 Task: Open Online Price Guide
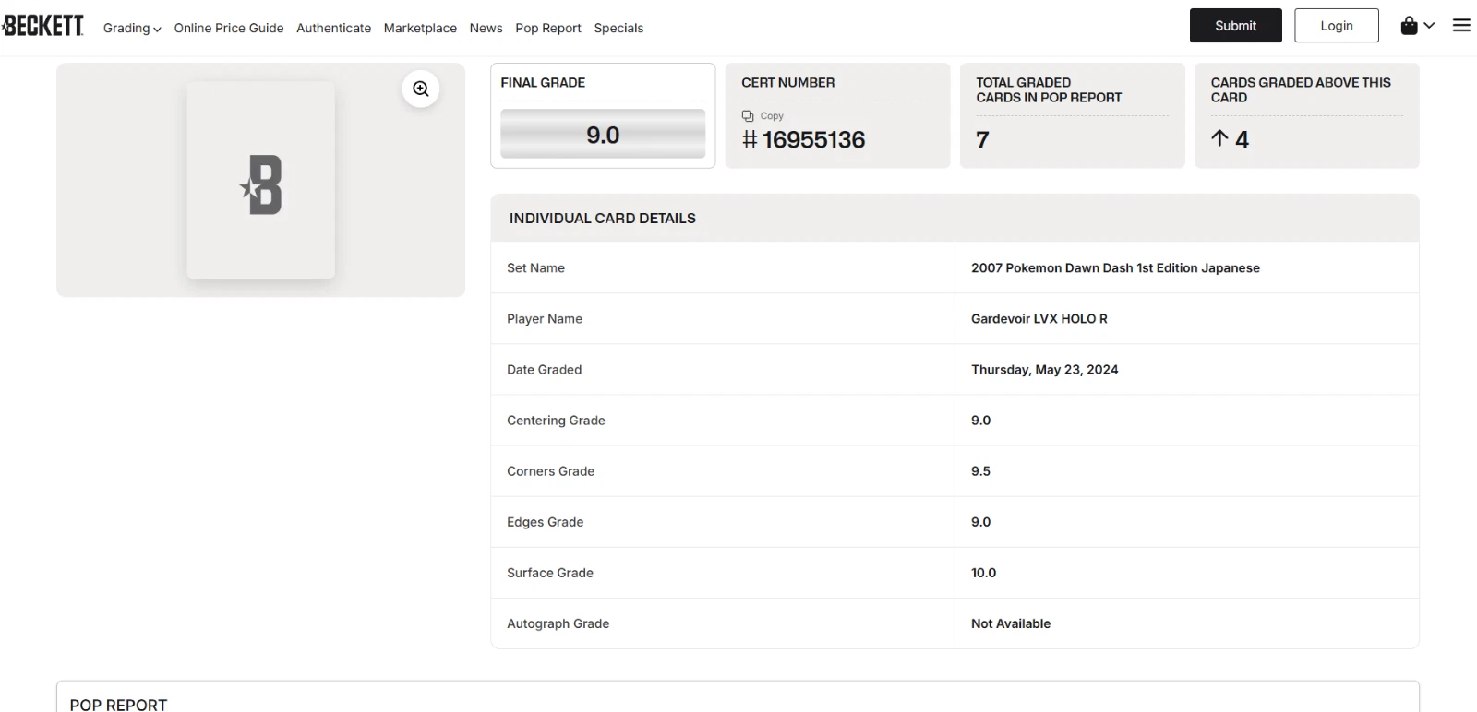coord(229,28)
